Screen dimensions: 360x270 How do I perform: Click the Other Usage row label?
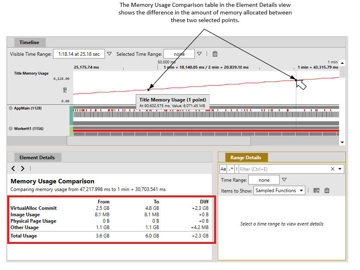(x=25, y=227)
